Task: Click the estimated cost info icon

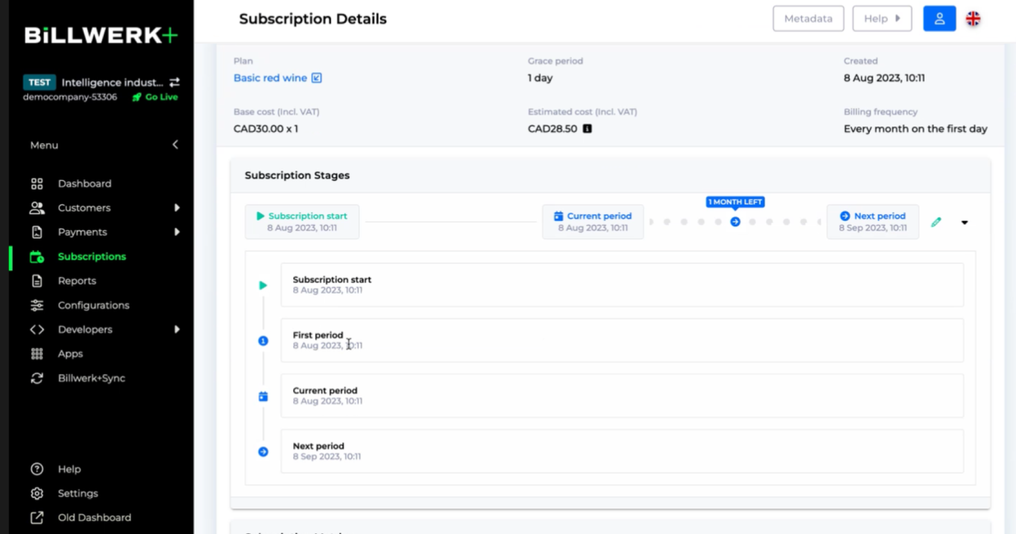Action: click(587, 129)
